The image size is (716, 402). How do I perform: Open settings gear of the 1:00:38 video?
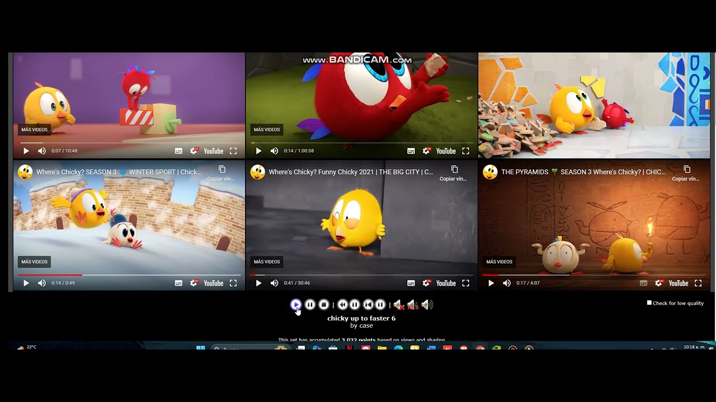click(x=427, y=151)
